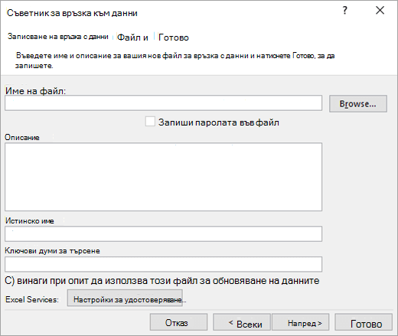Click the Browse... button

(x=358, y=103)
